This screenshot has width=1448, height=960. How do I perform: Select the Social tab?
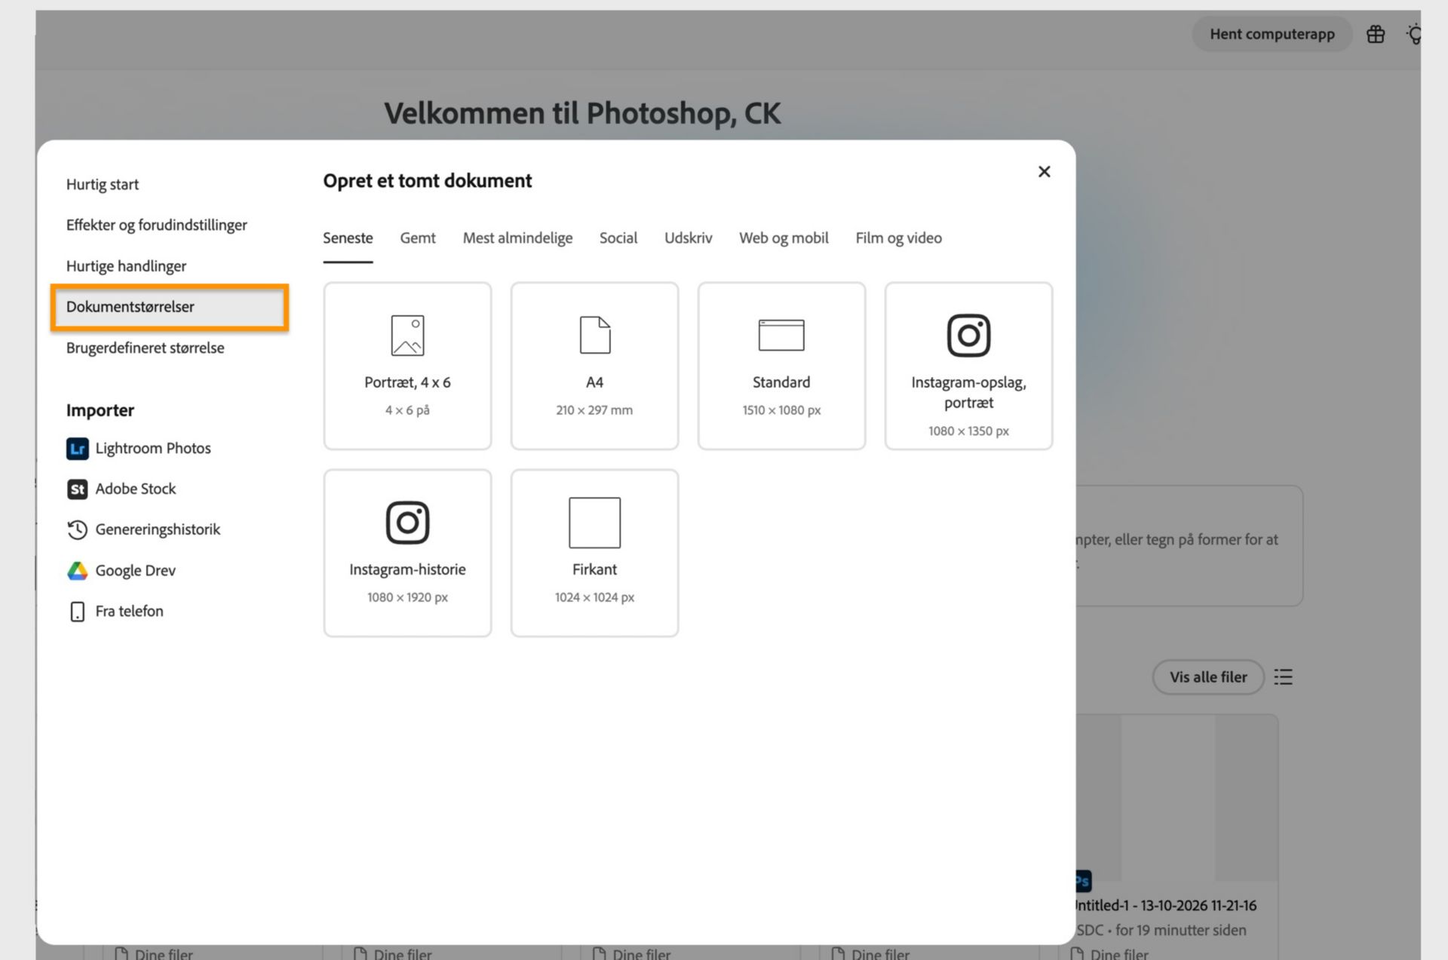618,238
